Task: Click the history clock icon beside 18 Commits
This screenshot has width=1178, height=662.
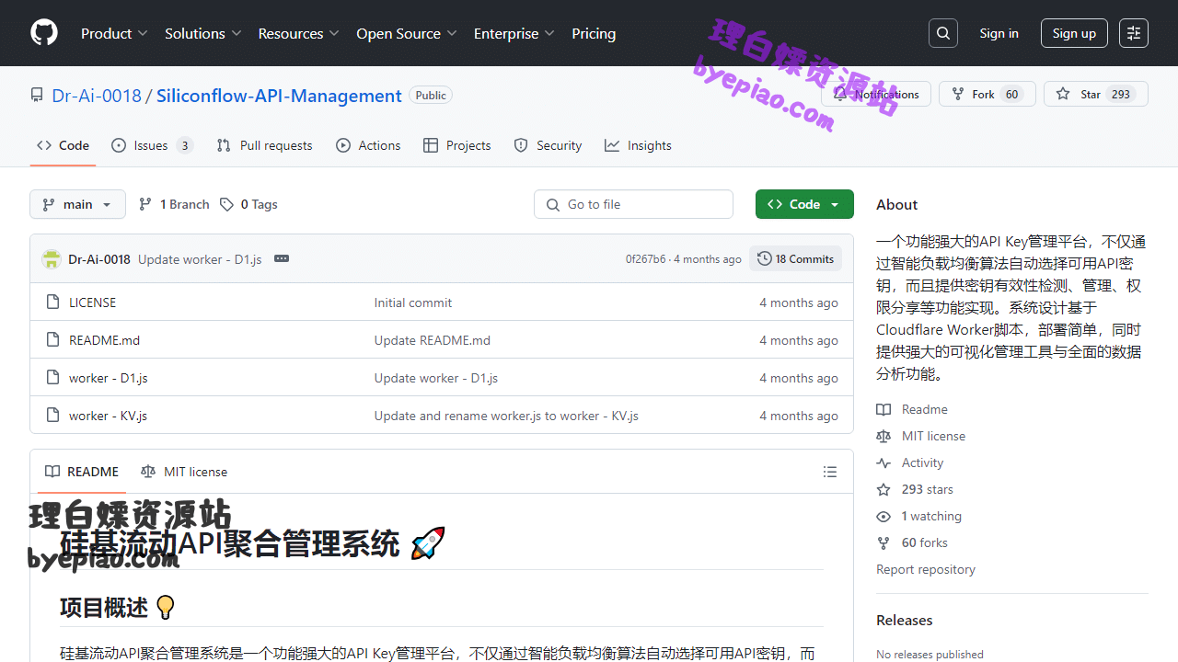Action: (x=764, y=259)
